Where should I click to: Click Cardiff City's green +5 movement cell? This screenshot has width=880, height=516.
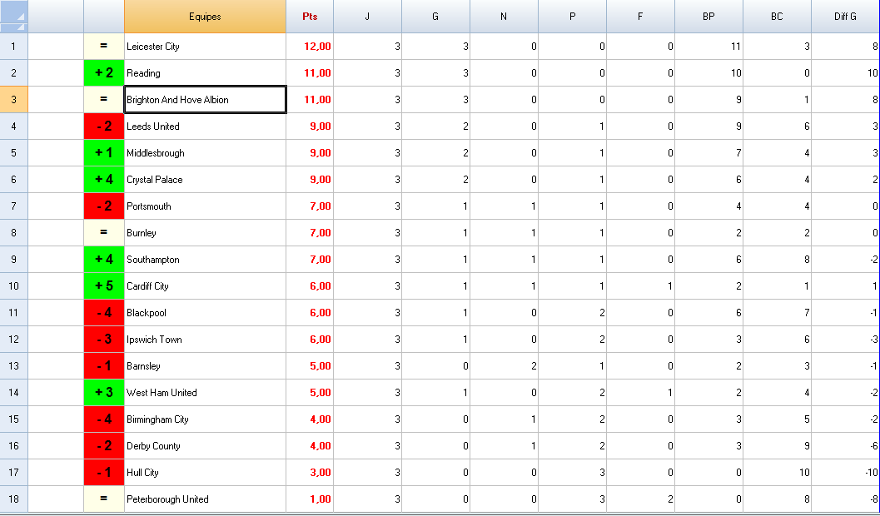point(104,286)
